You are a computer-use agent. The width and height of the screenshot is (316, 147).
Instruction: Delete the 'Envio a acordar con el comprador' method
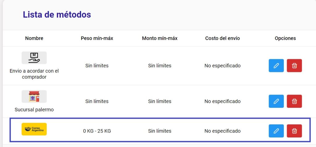click(x=294, y=65)
